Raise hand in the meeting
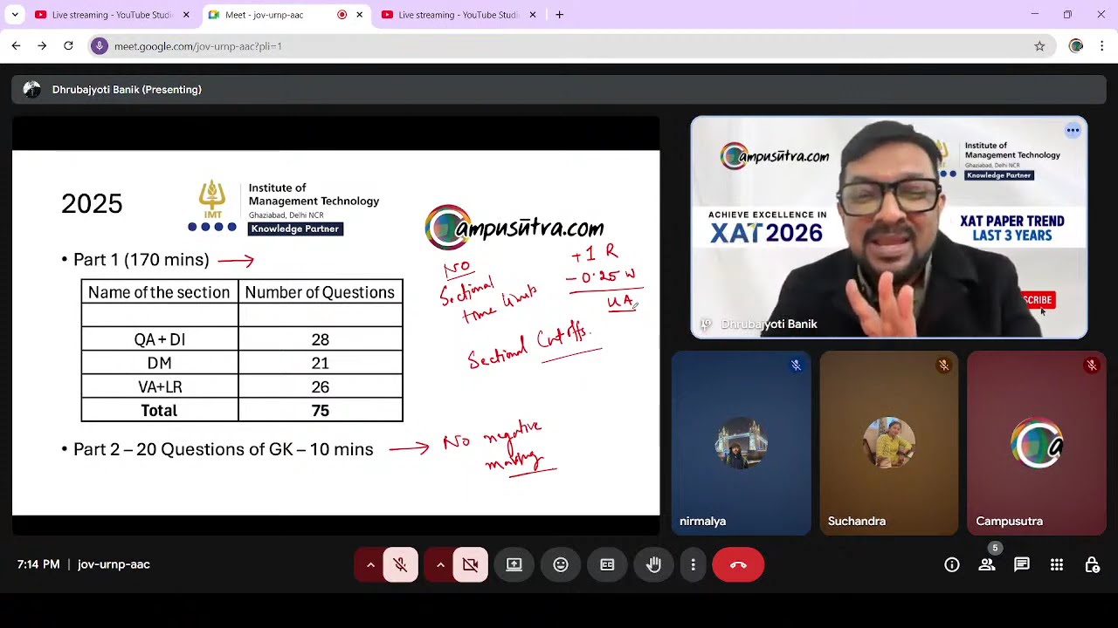 (653, 564)
